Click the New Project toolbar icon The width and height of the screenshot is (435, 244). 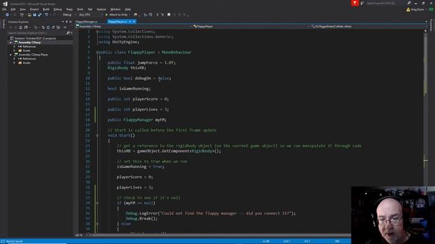[22, 15]
